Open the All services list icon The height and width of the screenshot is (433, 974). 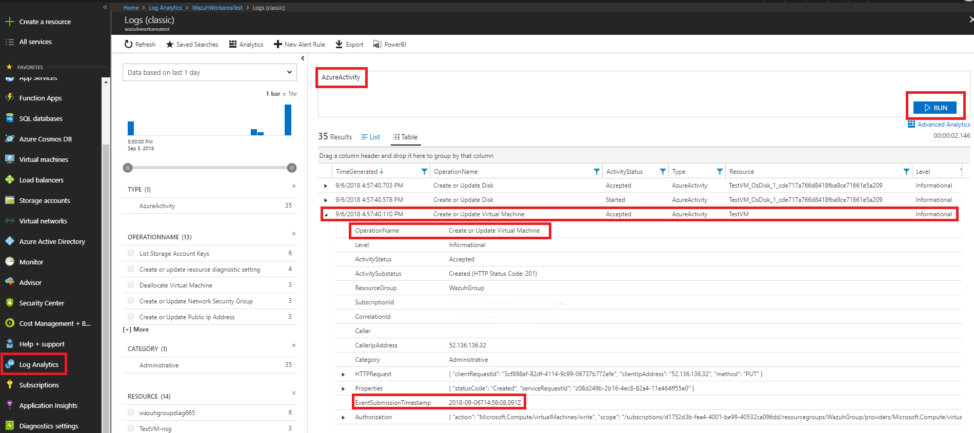(x=9, y=42)
